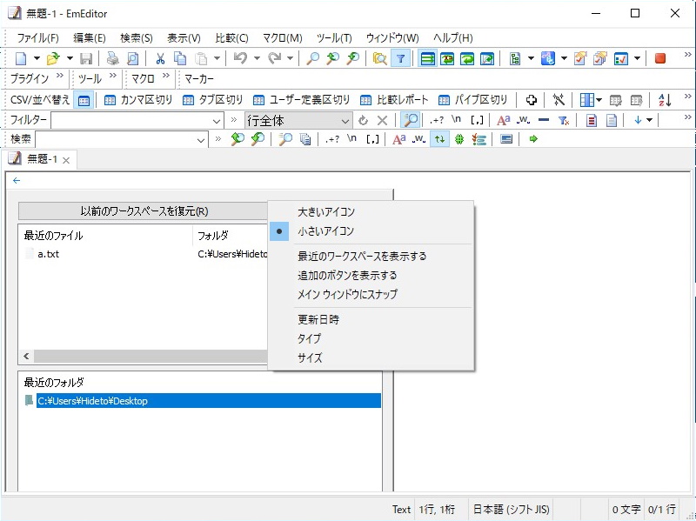Toggle whole word match in search bar

coord(418,139)
